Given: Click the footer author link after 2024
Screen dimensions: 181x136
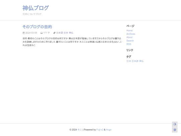Looking at the screenshot, I should pyautogui.click(x=80, y=130).
